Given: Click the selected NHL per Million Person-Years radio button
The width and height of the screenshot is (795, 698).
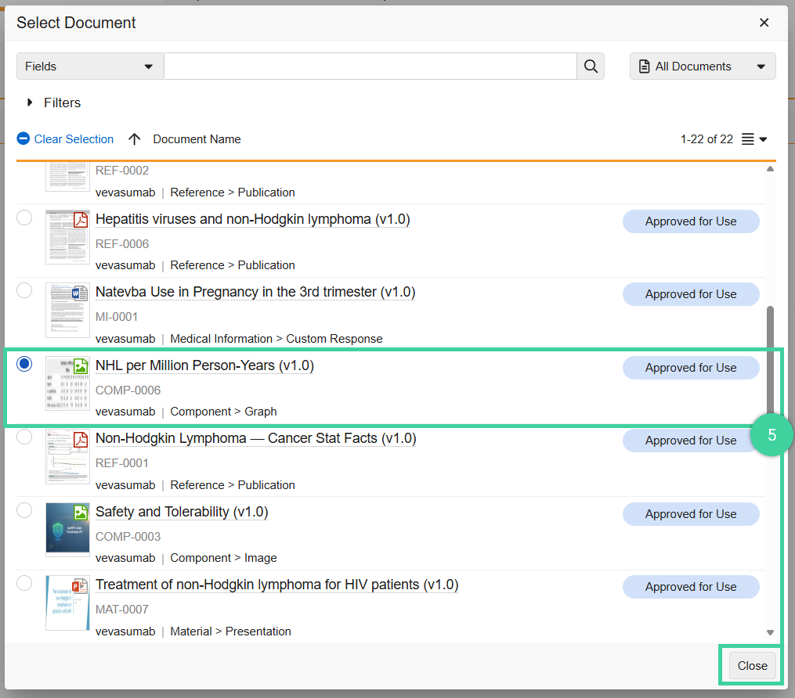Looking at the screenshot, I should tap(23, 363).
